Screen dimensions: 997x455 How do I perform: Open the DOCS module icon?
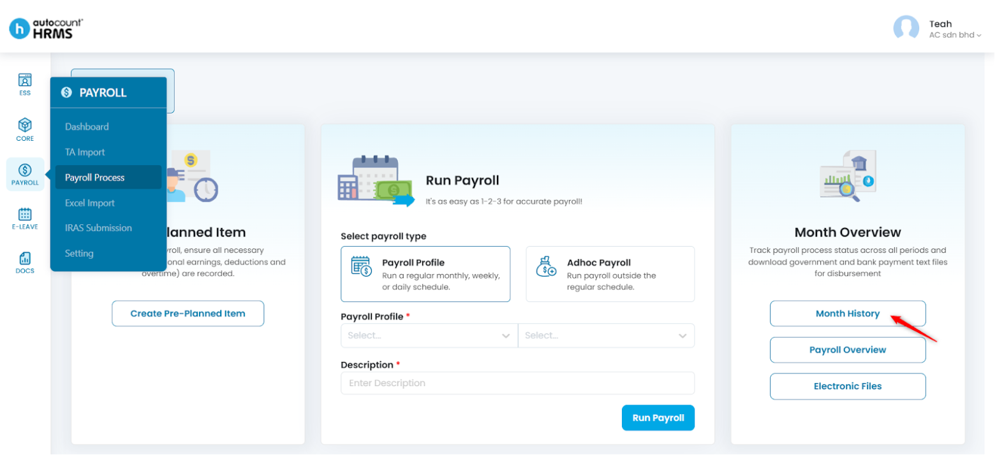[x=25, y=263]
